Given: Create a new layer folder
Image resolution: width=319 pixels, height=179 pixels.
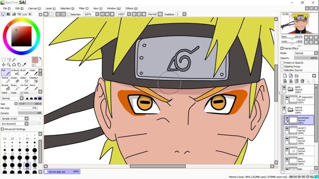Looking at the screenshot, I should [x=296, y=76].
